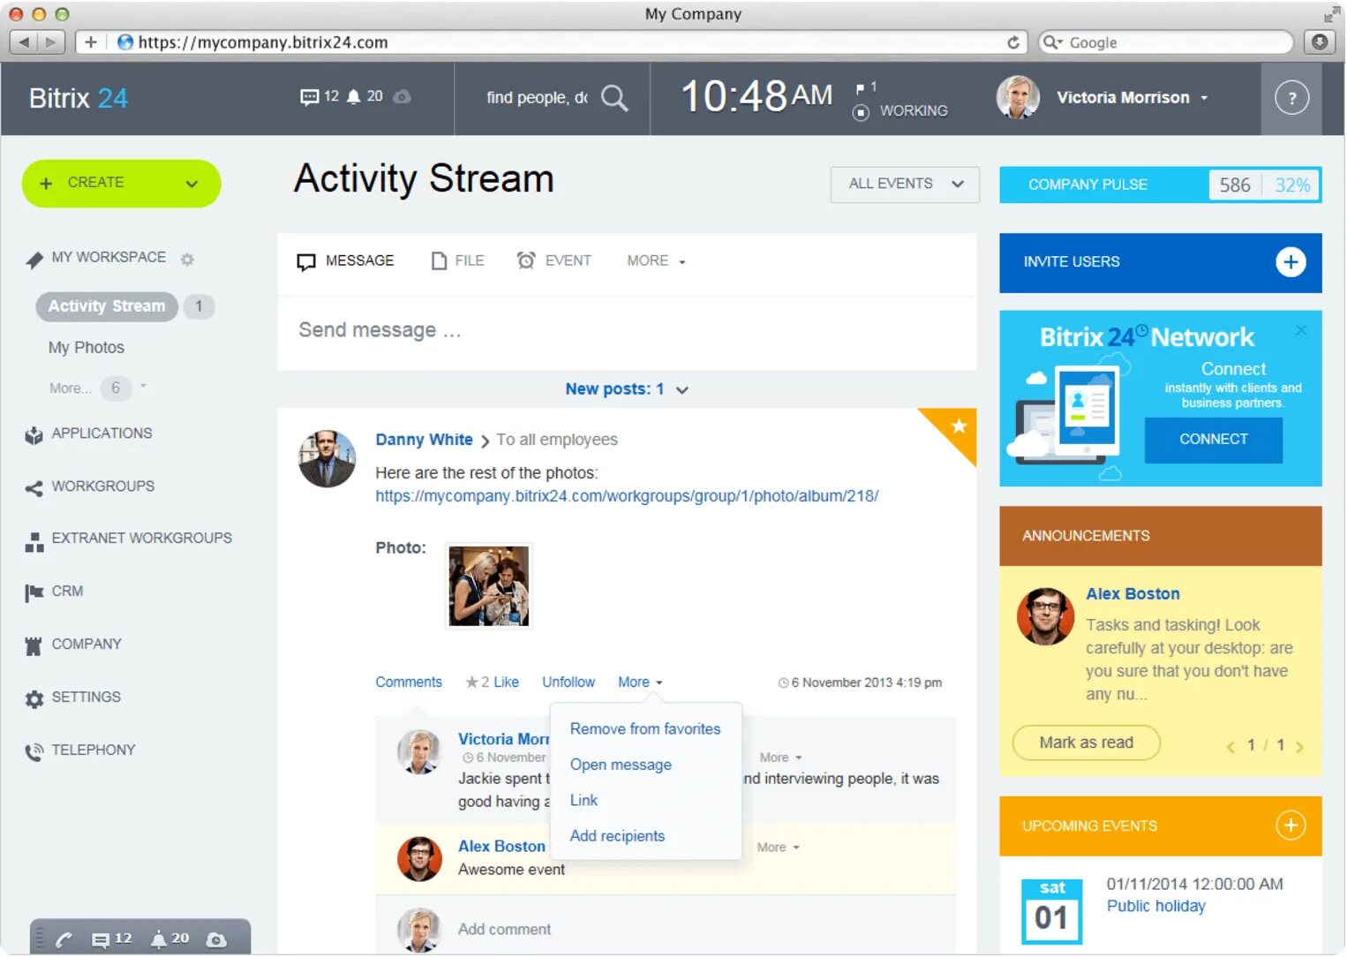Image resolution: width=1347 pixels, height=957 pixels.
Task: Go to next announcement arrow
Action: click(x=1298, y=747)
